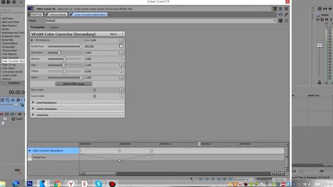Switch to the Custom tab
The width and height of the screenshot is (333, 187).
click(54, 28)
